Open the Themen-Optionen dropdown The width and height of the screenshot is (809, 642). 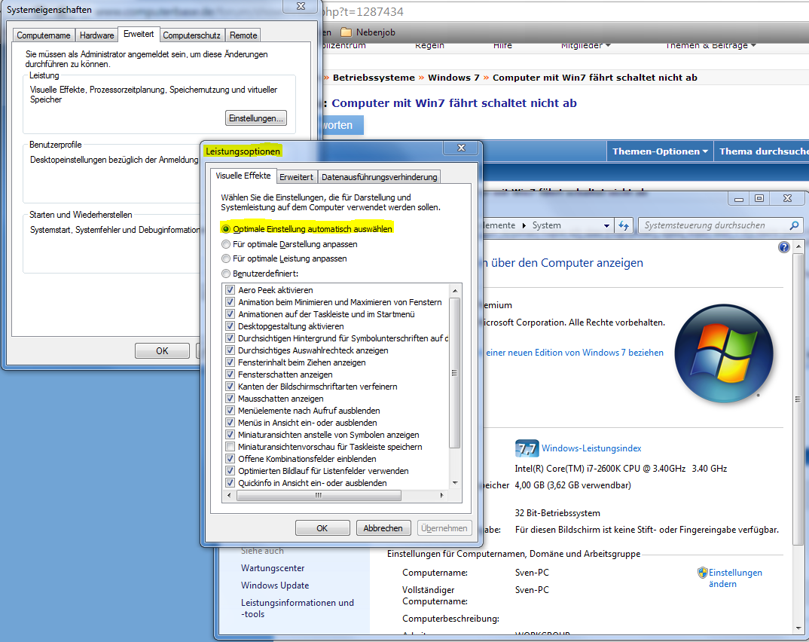pos(660,151)
